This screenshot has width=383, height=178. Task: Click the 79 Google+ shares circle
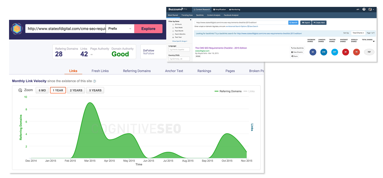[x=356, y=52]
